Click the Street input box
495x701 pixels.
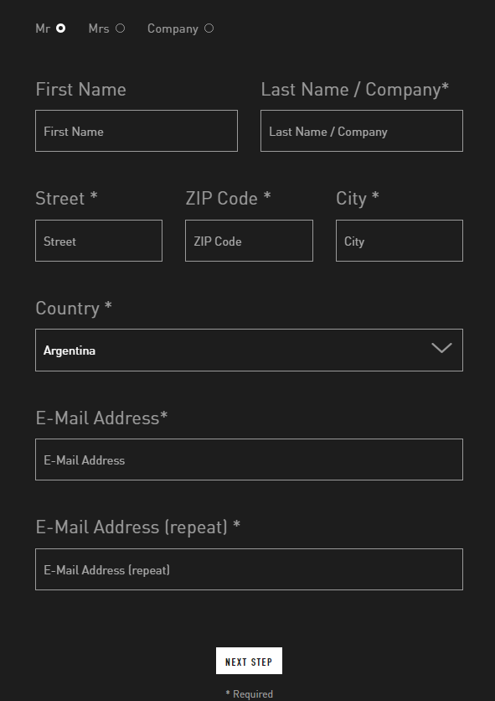click(x=99, y=241)
